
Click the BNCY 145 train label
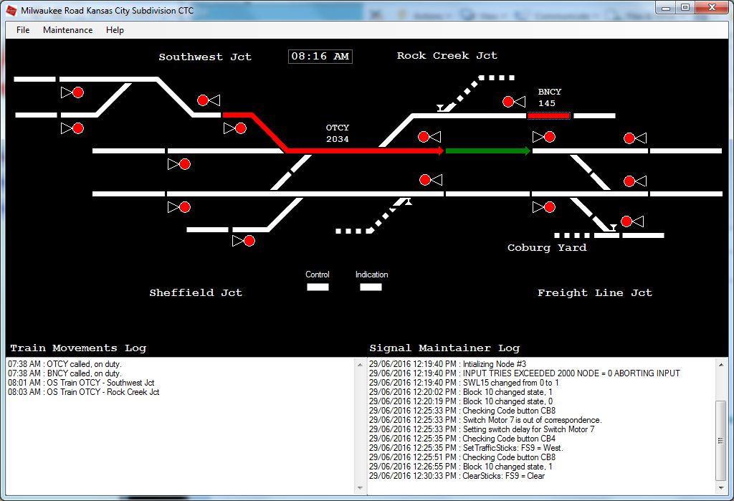[549, 97]
